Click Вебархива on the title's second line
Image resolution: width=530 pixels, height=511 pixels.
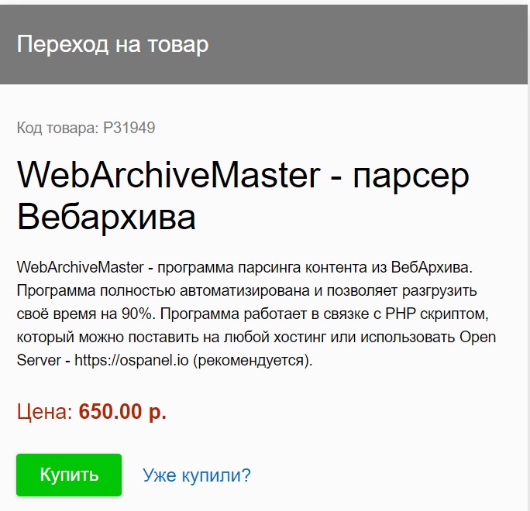pos(106,217)
